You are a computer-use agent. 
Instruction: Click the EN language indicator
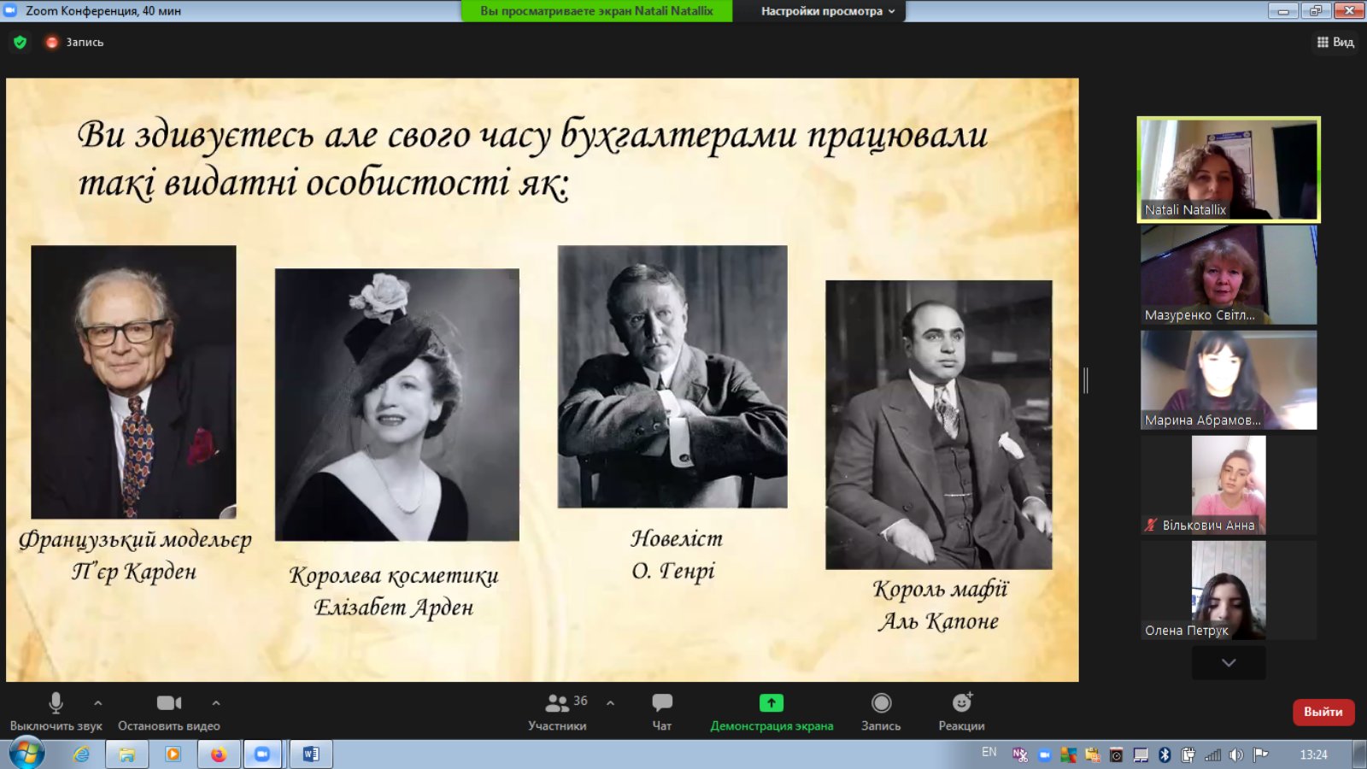pyautogui.click(x=989, y=752)
